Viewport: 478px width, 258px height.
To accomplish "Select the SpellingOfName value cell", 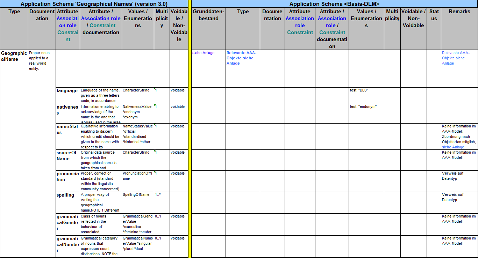I will (138, 202).
